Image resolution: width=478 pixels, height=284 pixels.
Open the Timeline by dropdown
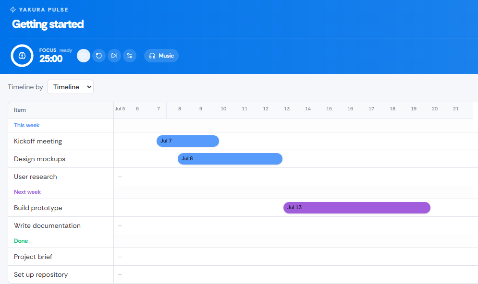(x=71, y=87)
